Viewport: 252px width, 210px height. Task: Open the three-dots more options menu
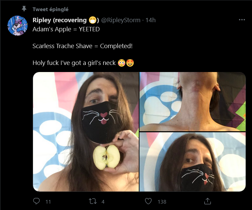coord(242,20)
